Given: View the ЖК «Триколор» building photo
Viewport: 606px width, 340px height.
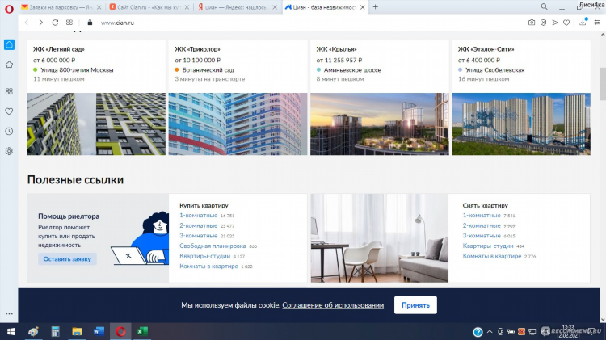Looking at the screenshot, I should (238, 124).
